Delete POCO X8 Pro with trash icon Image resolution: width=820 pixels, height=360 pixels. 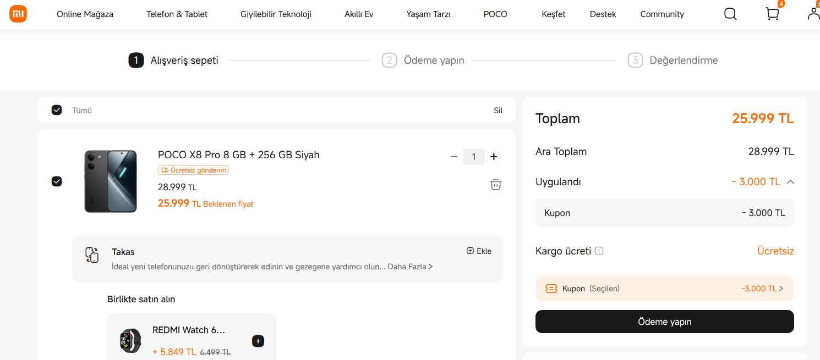496,184
